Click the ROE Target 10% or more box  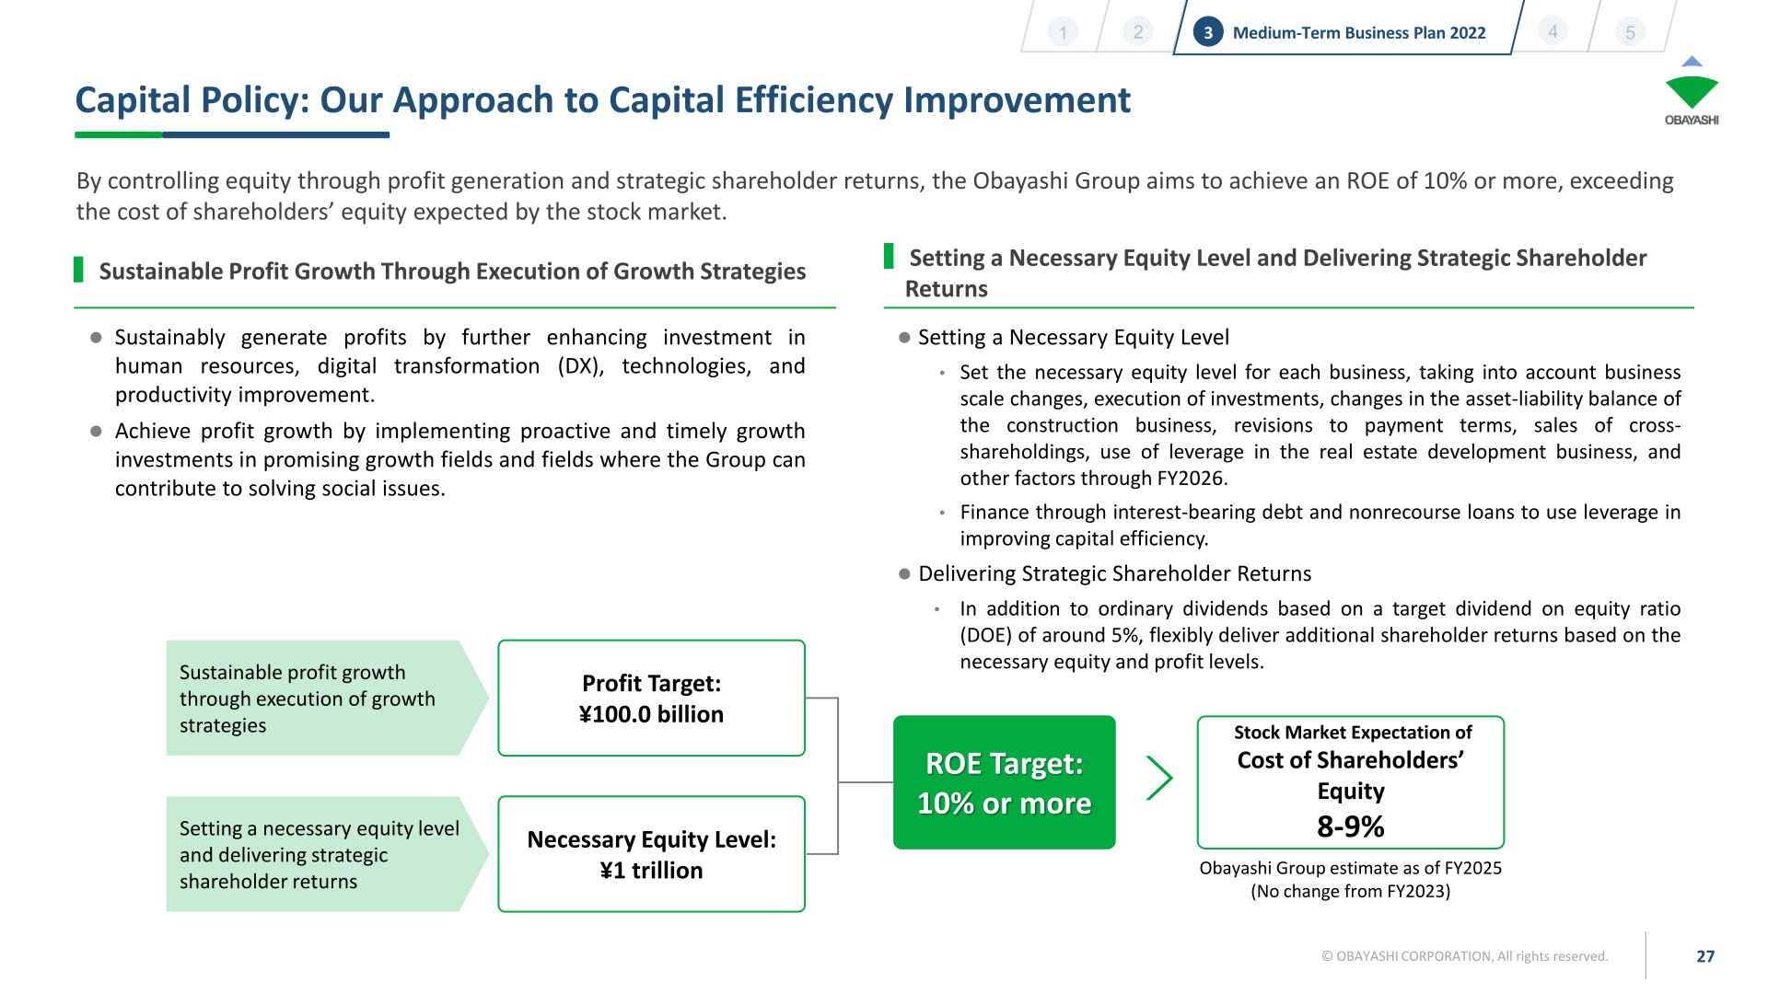1005,782
